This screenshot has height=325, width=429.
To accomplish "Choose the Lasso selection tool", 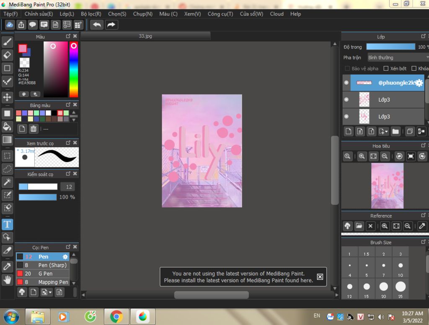I will (8, 169).
